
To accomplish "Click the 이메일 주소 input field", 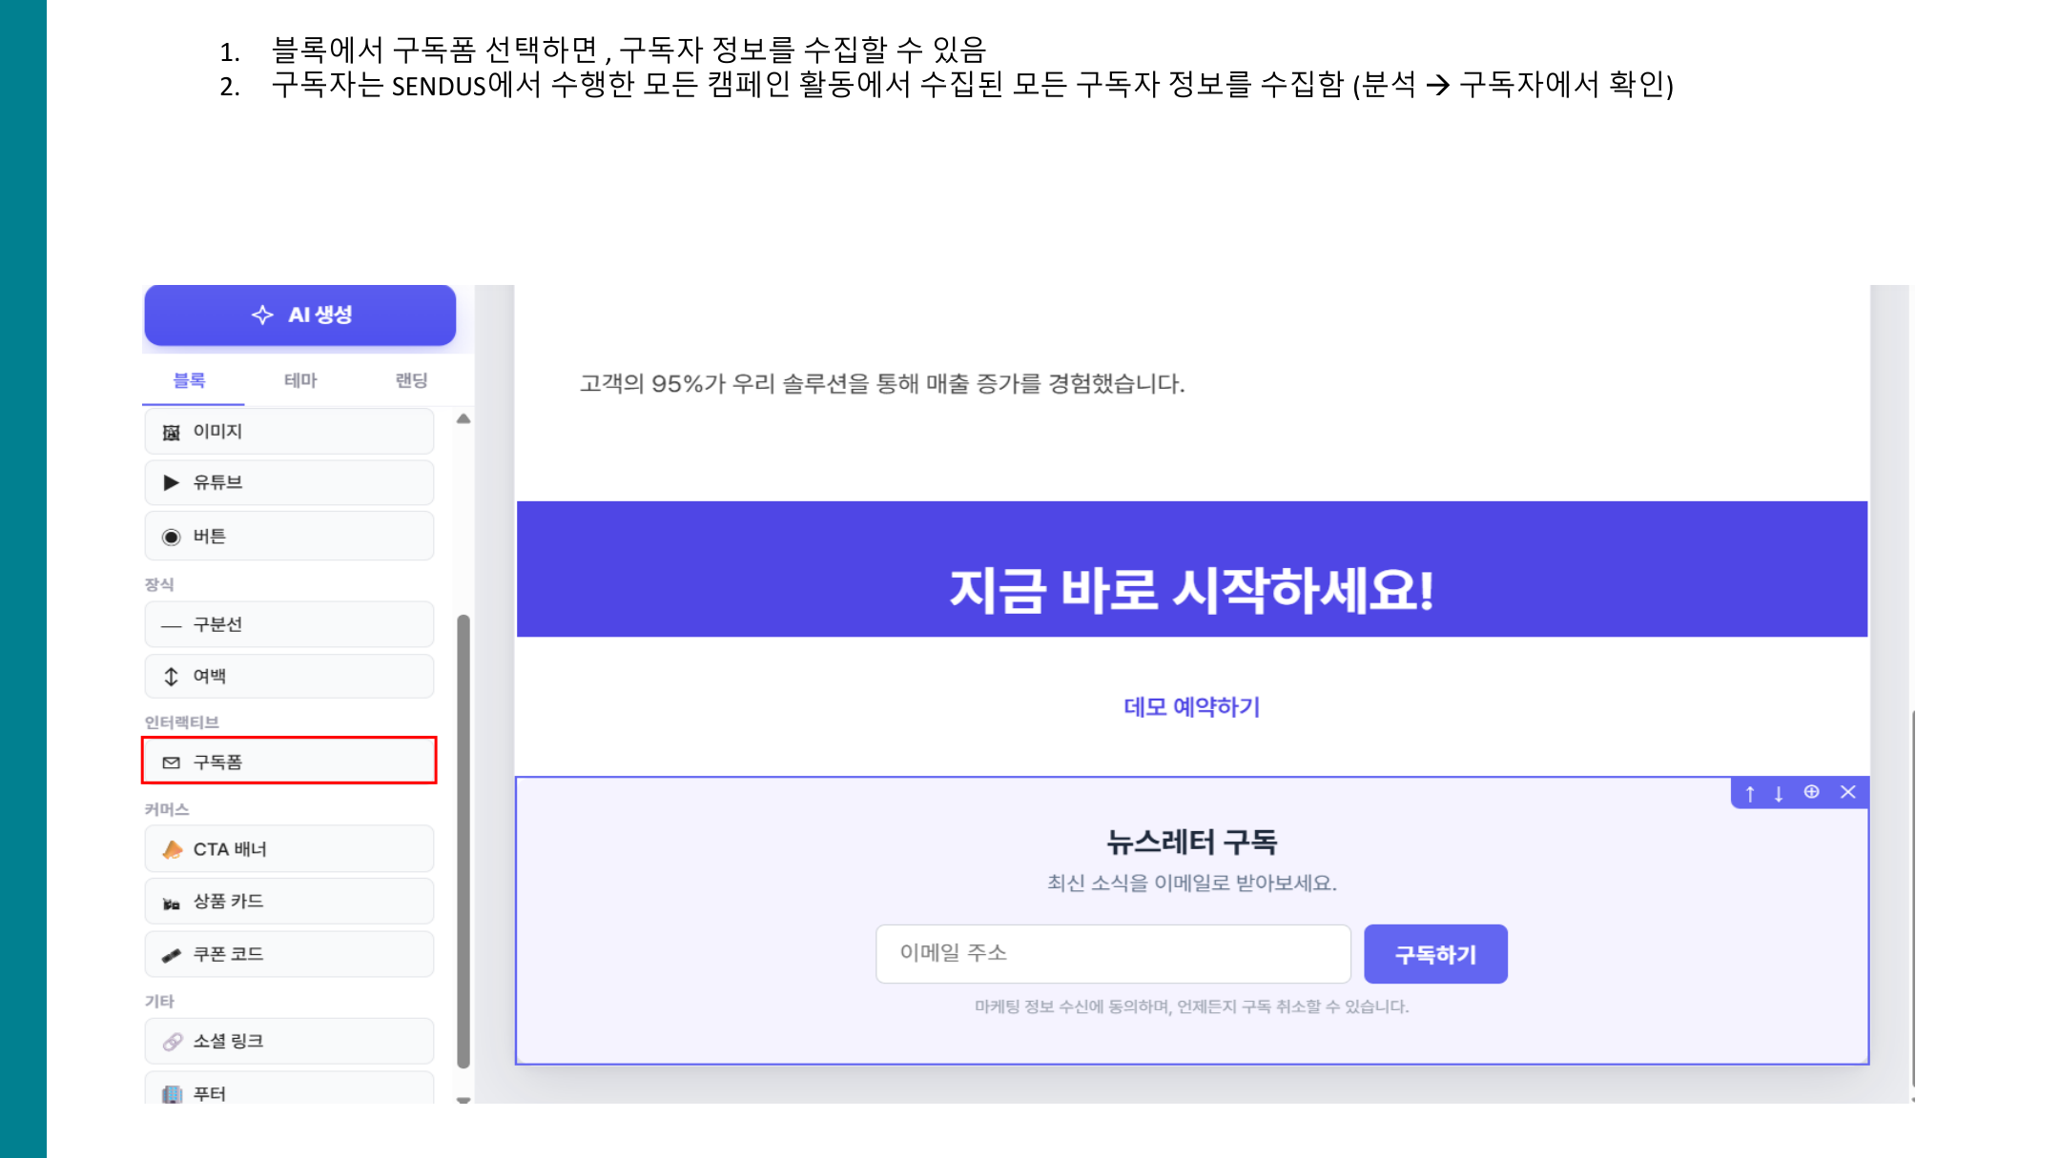I will pos(1113,953).
